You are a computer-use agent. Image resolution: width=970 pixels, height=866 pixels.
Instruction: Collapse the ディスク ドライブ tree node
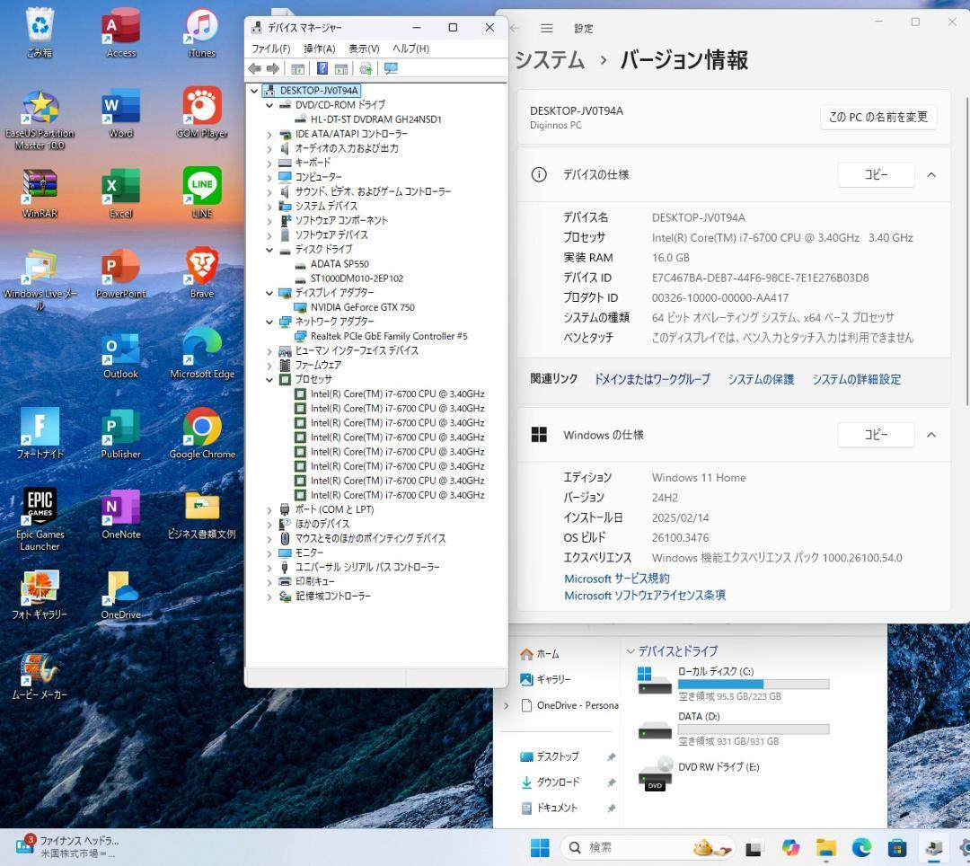[x=269, y=250]
